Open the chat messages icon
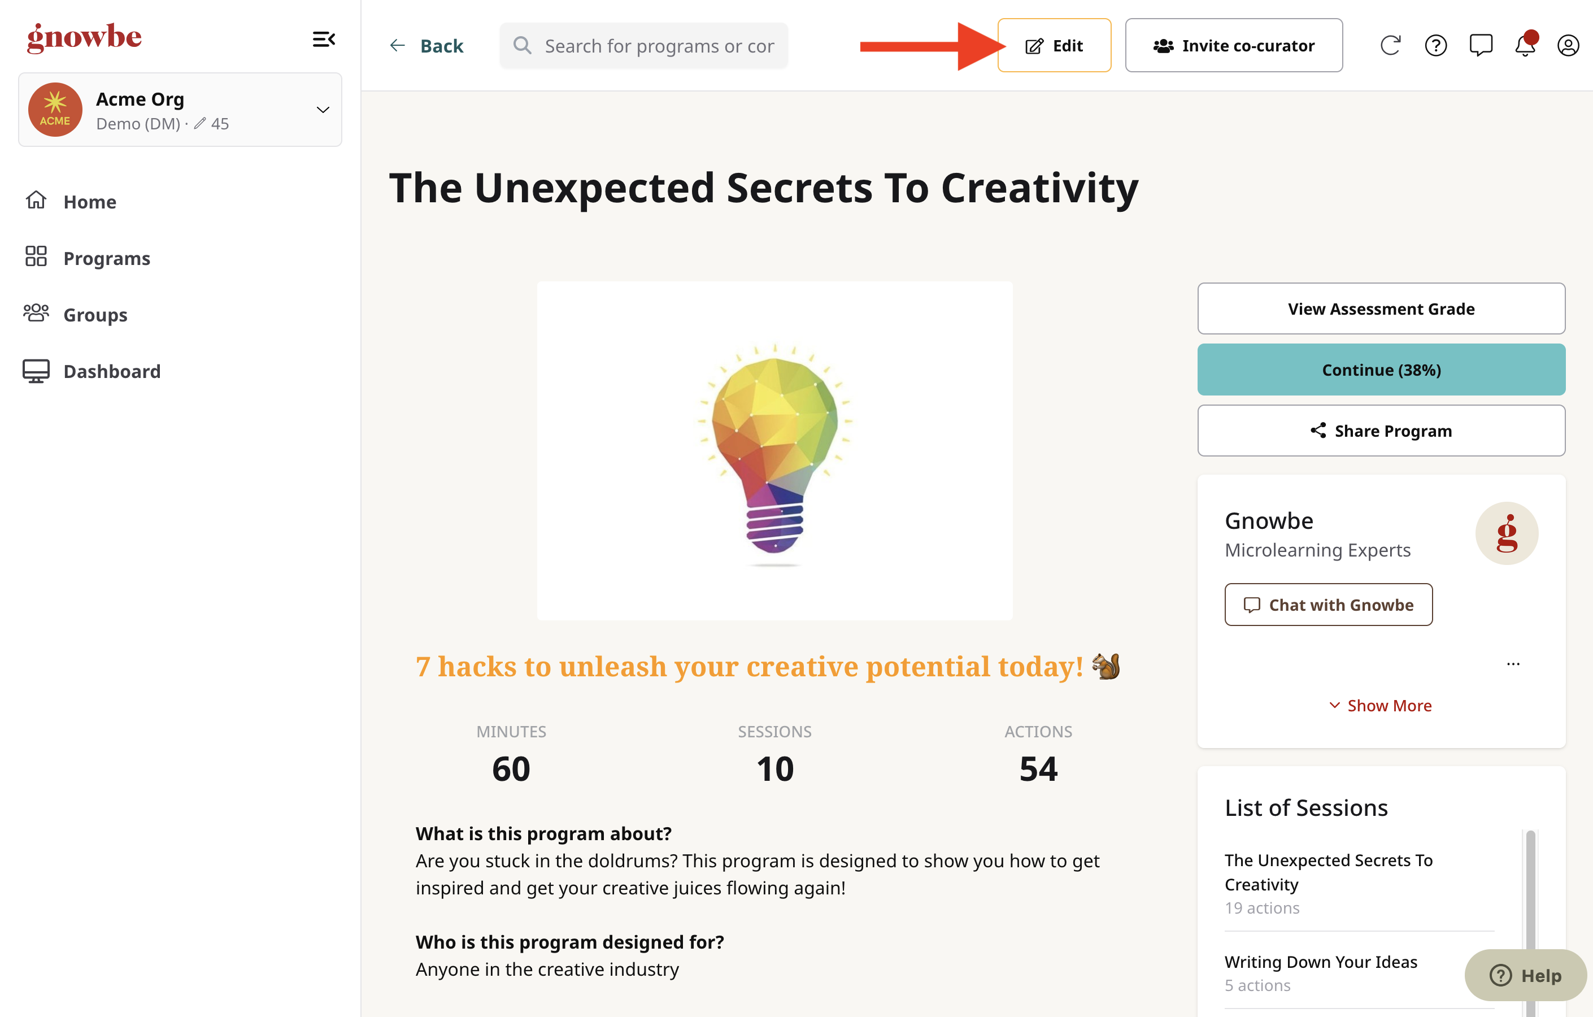 click(1481, 45)
